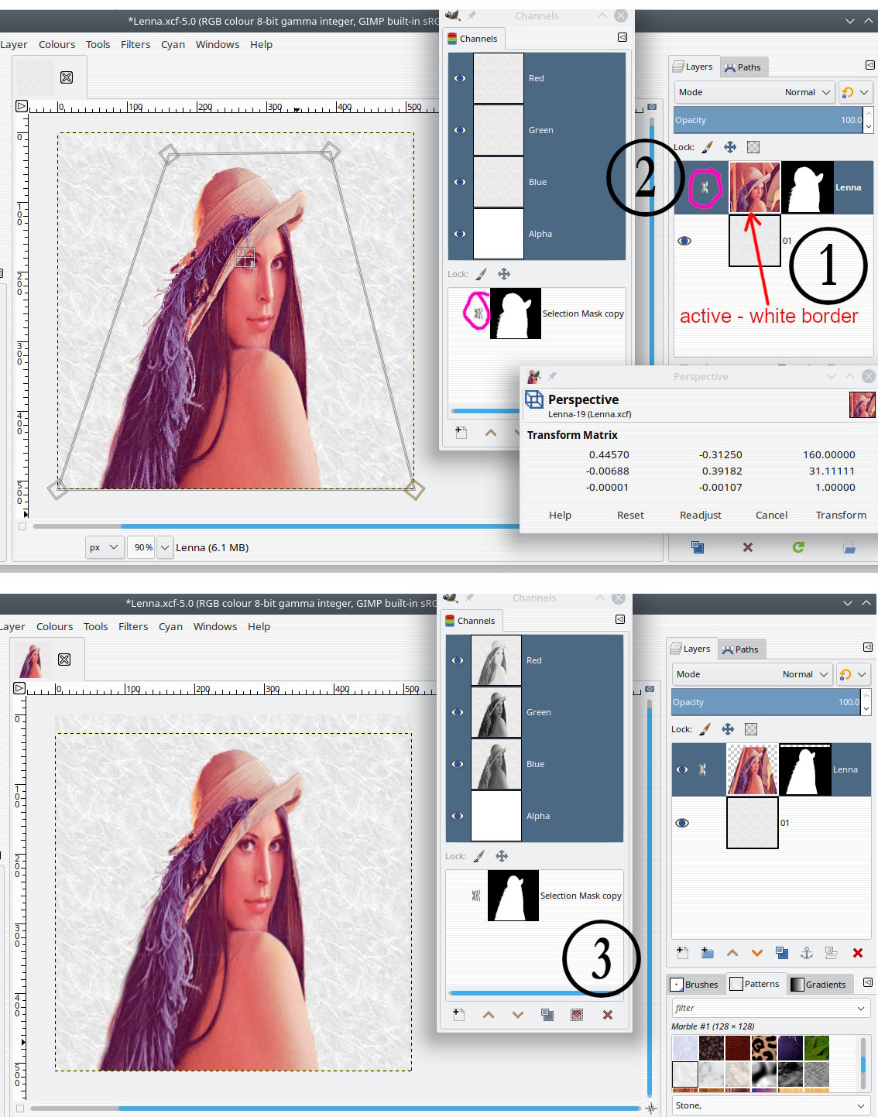
Task: Anchor the floating layer with anchor icon
Action: [x=806, y=953]
